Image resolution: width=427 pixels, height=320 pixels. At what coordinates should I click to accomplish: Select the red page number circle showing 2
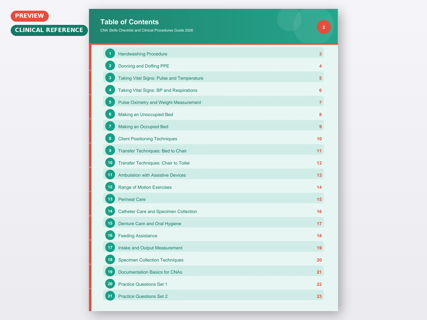(323, 27)
